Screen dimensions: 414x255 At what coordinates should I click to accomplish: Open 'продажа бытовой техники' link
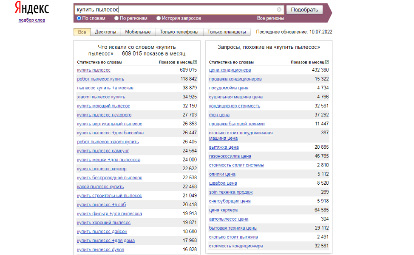click(x=237, y=124)
